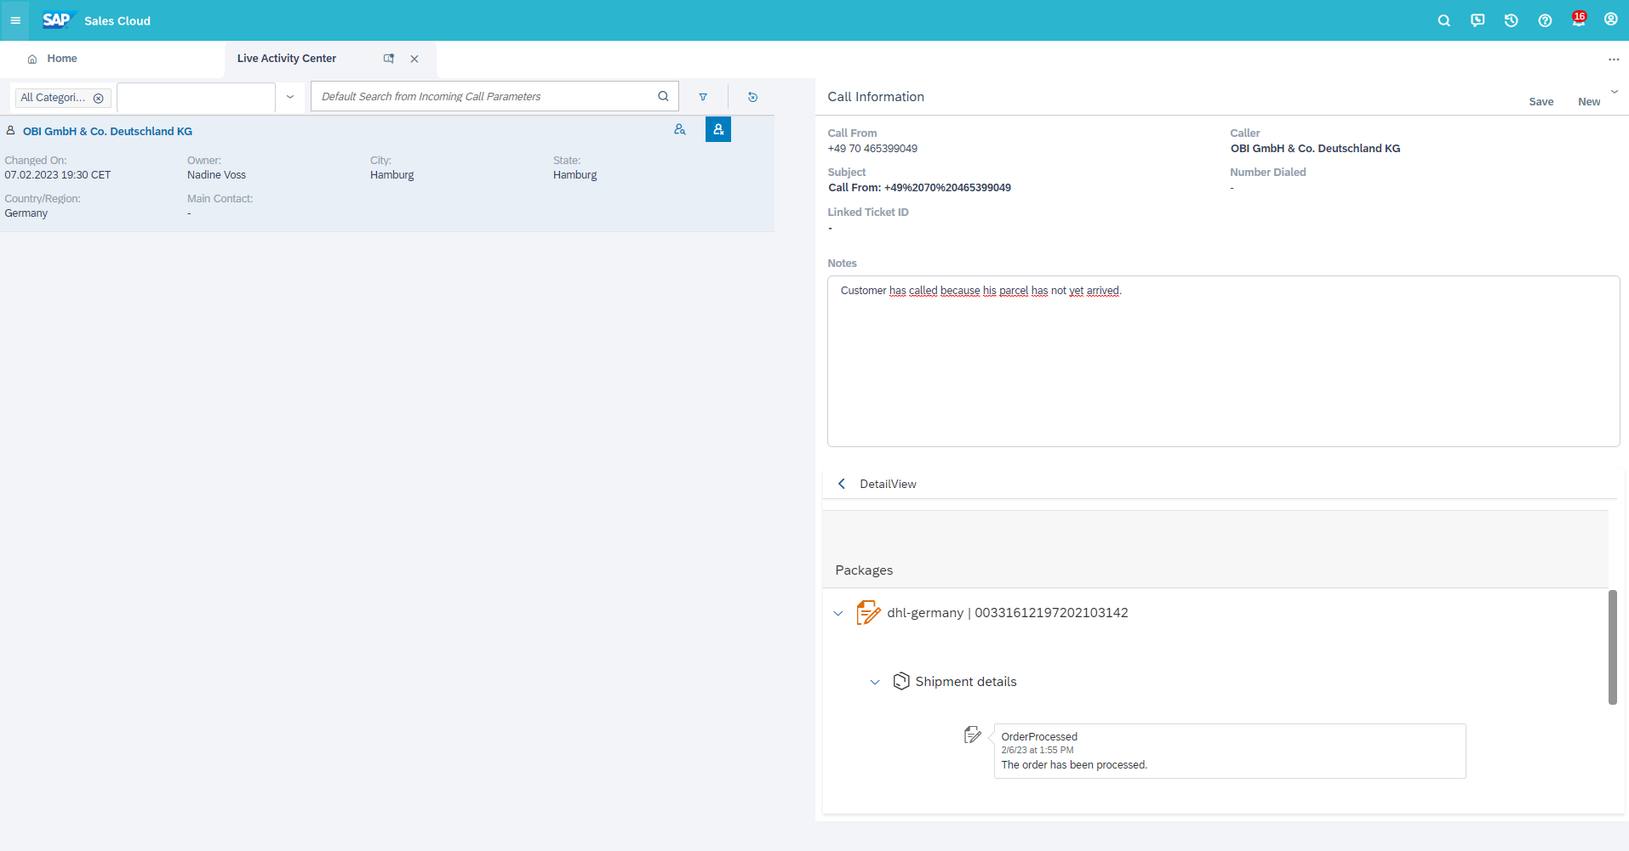
Task: Pop out the Live Activity Center tab
Action: click(389, 59)
